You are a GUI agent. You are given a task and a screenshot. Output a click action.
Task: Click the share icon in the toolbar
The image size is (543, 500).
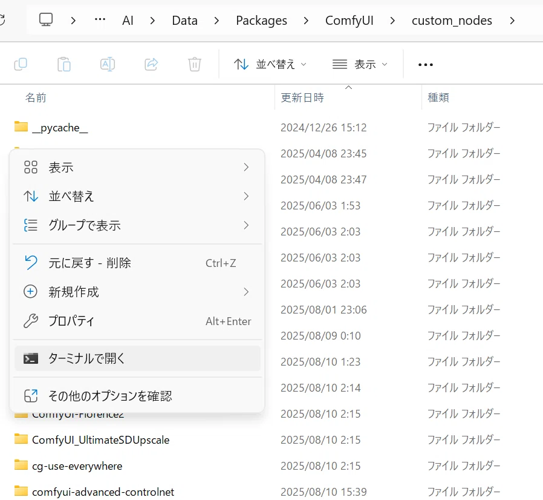(x=151, y=64)
